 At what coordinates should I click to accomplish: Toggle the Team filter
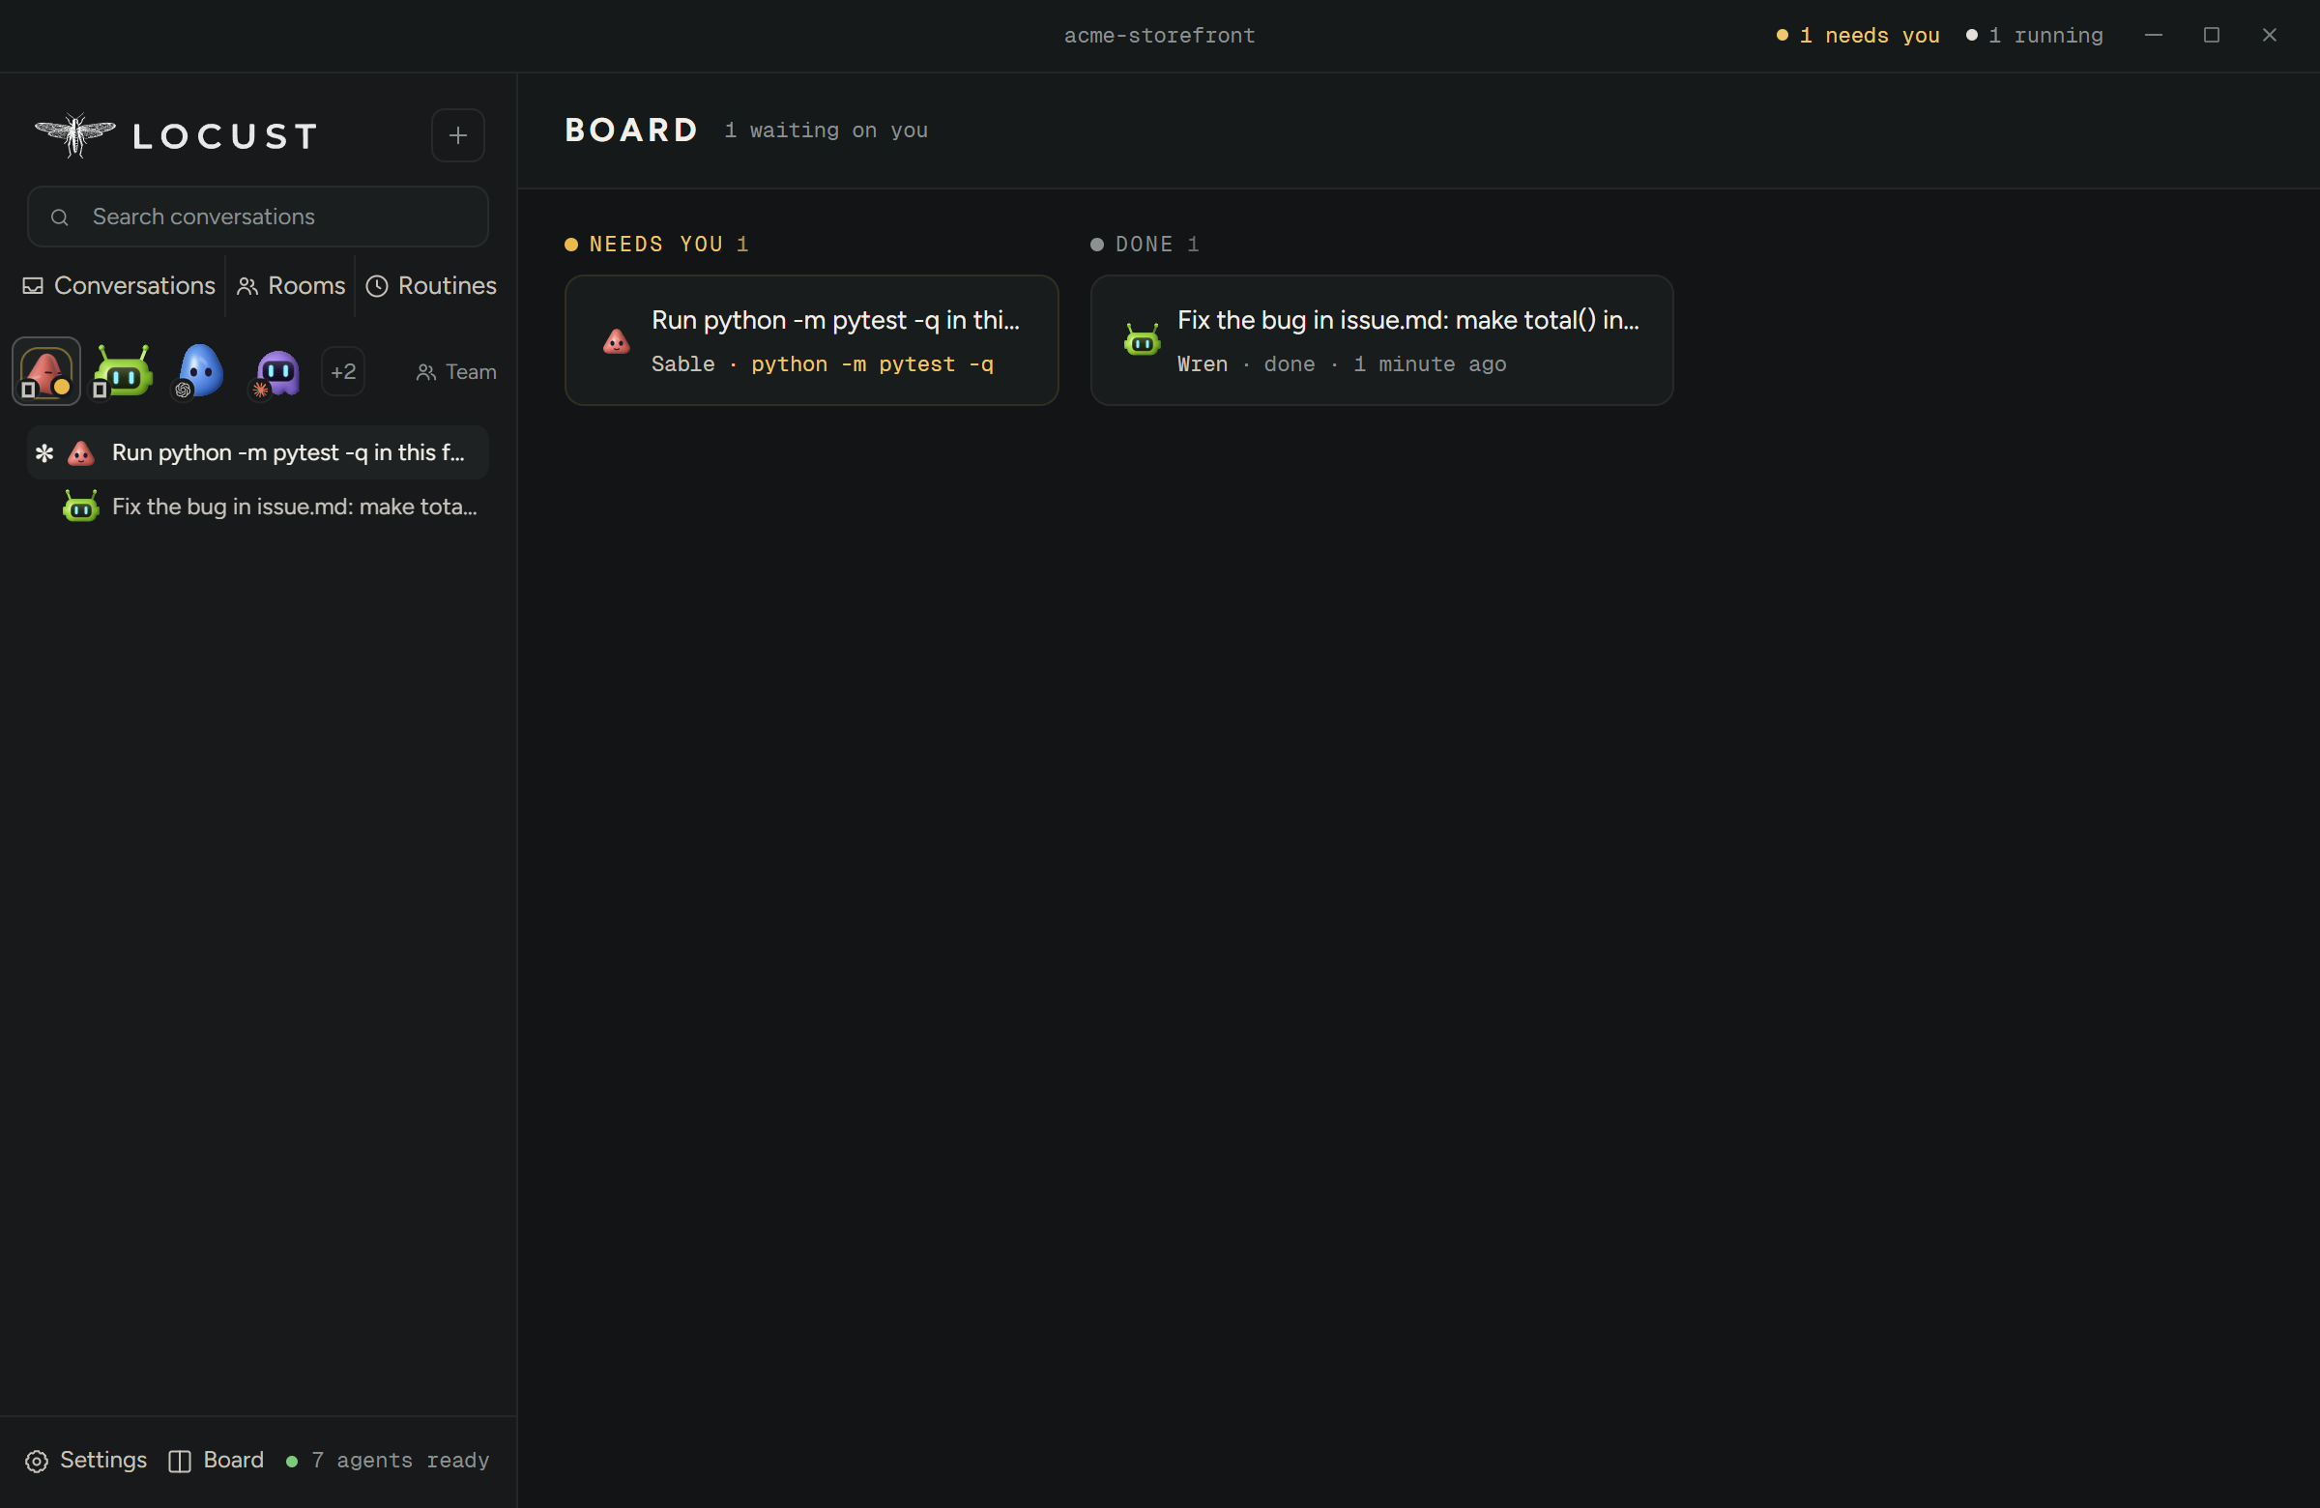[456, 371]
